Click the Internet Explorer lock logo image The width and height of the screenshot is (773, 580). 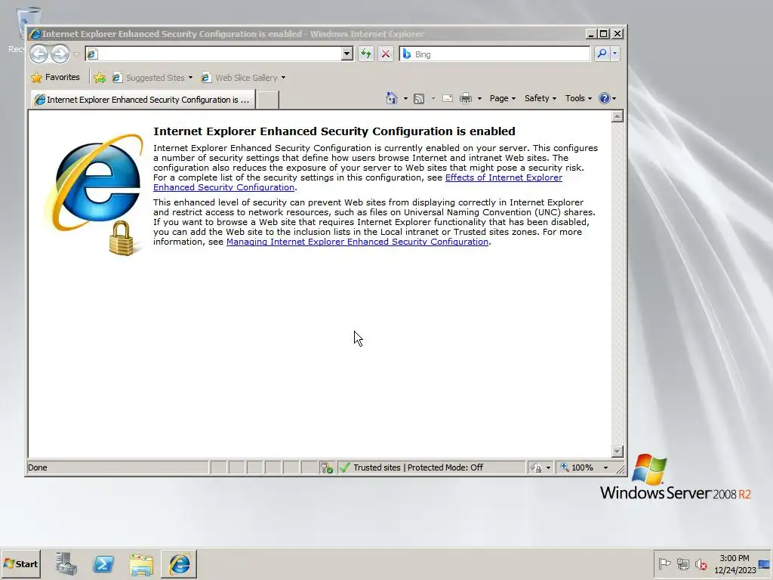[x=94, y=194]
